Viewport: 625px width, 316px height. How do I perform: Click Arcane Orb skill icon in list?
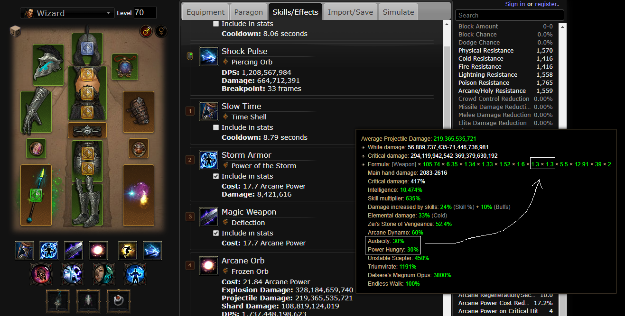click(209, 266)
